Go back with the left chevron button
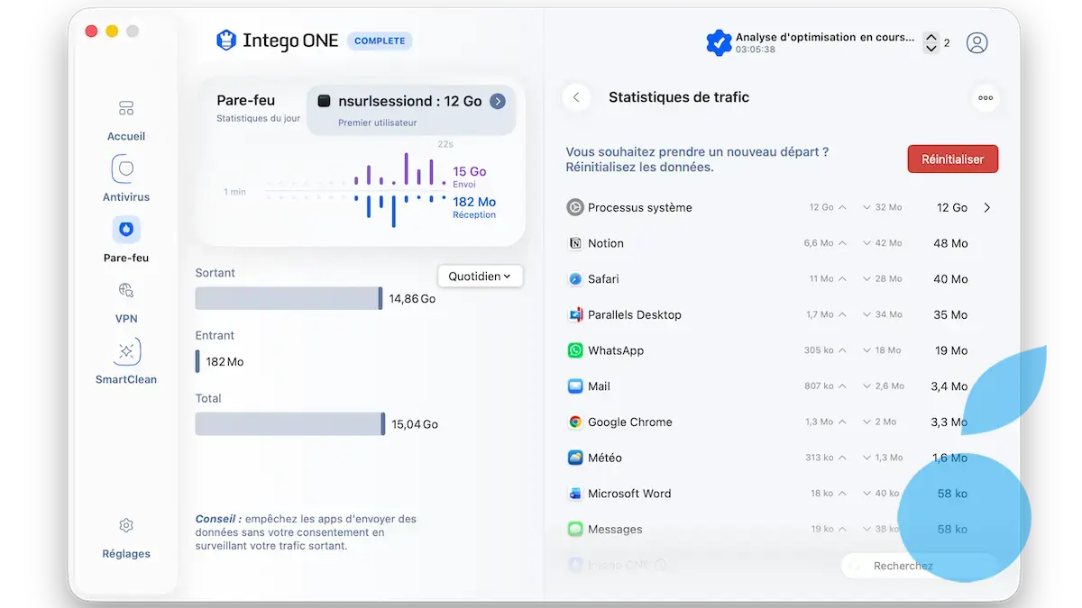1082x608 pixels. pyautogui.click(x=576, y=97)
